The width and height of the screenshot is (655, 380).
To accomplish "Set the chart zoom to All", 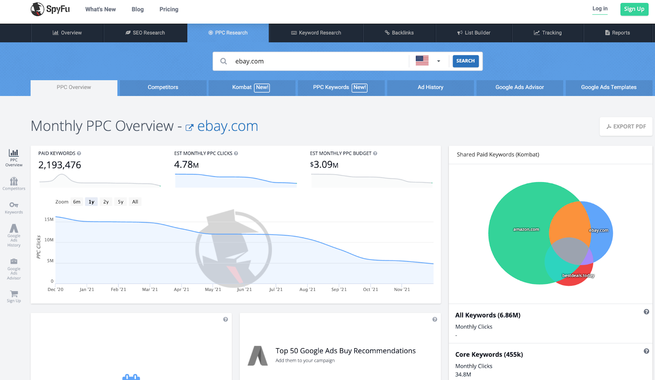I will (135, 201).
